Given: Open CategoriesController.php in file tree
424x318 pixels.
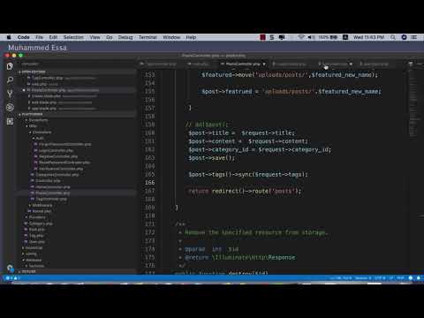Looking at the screenshot, I should 55,175.
